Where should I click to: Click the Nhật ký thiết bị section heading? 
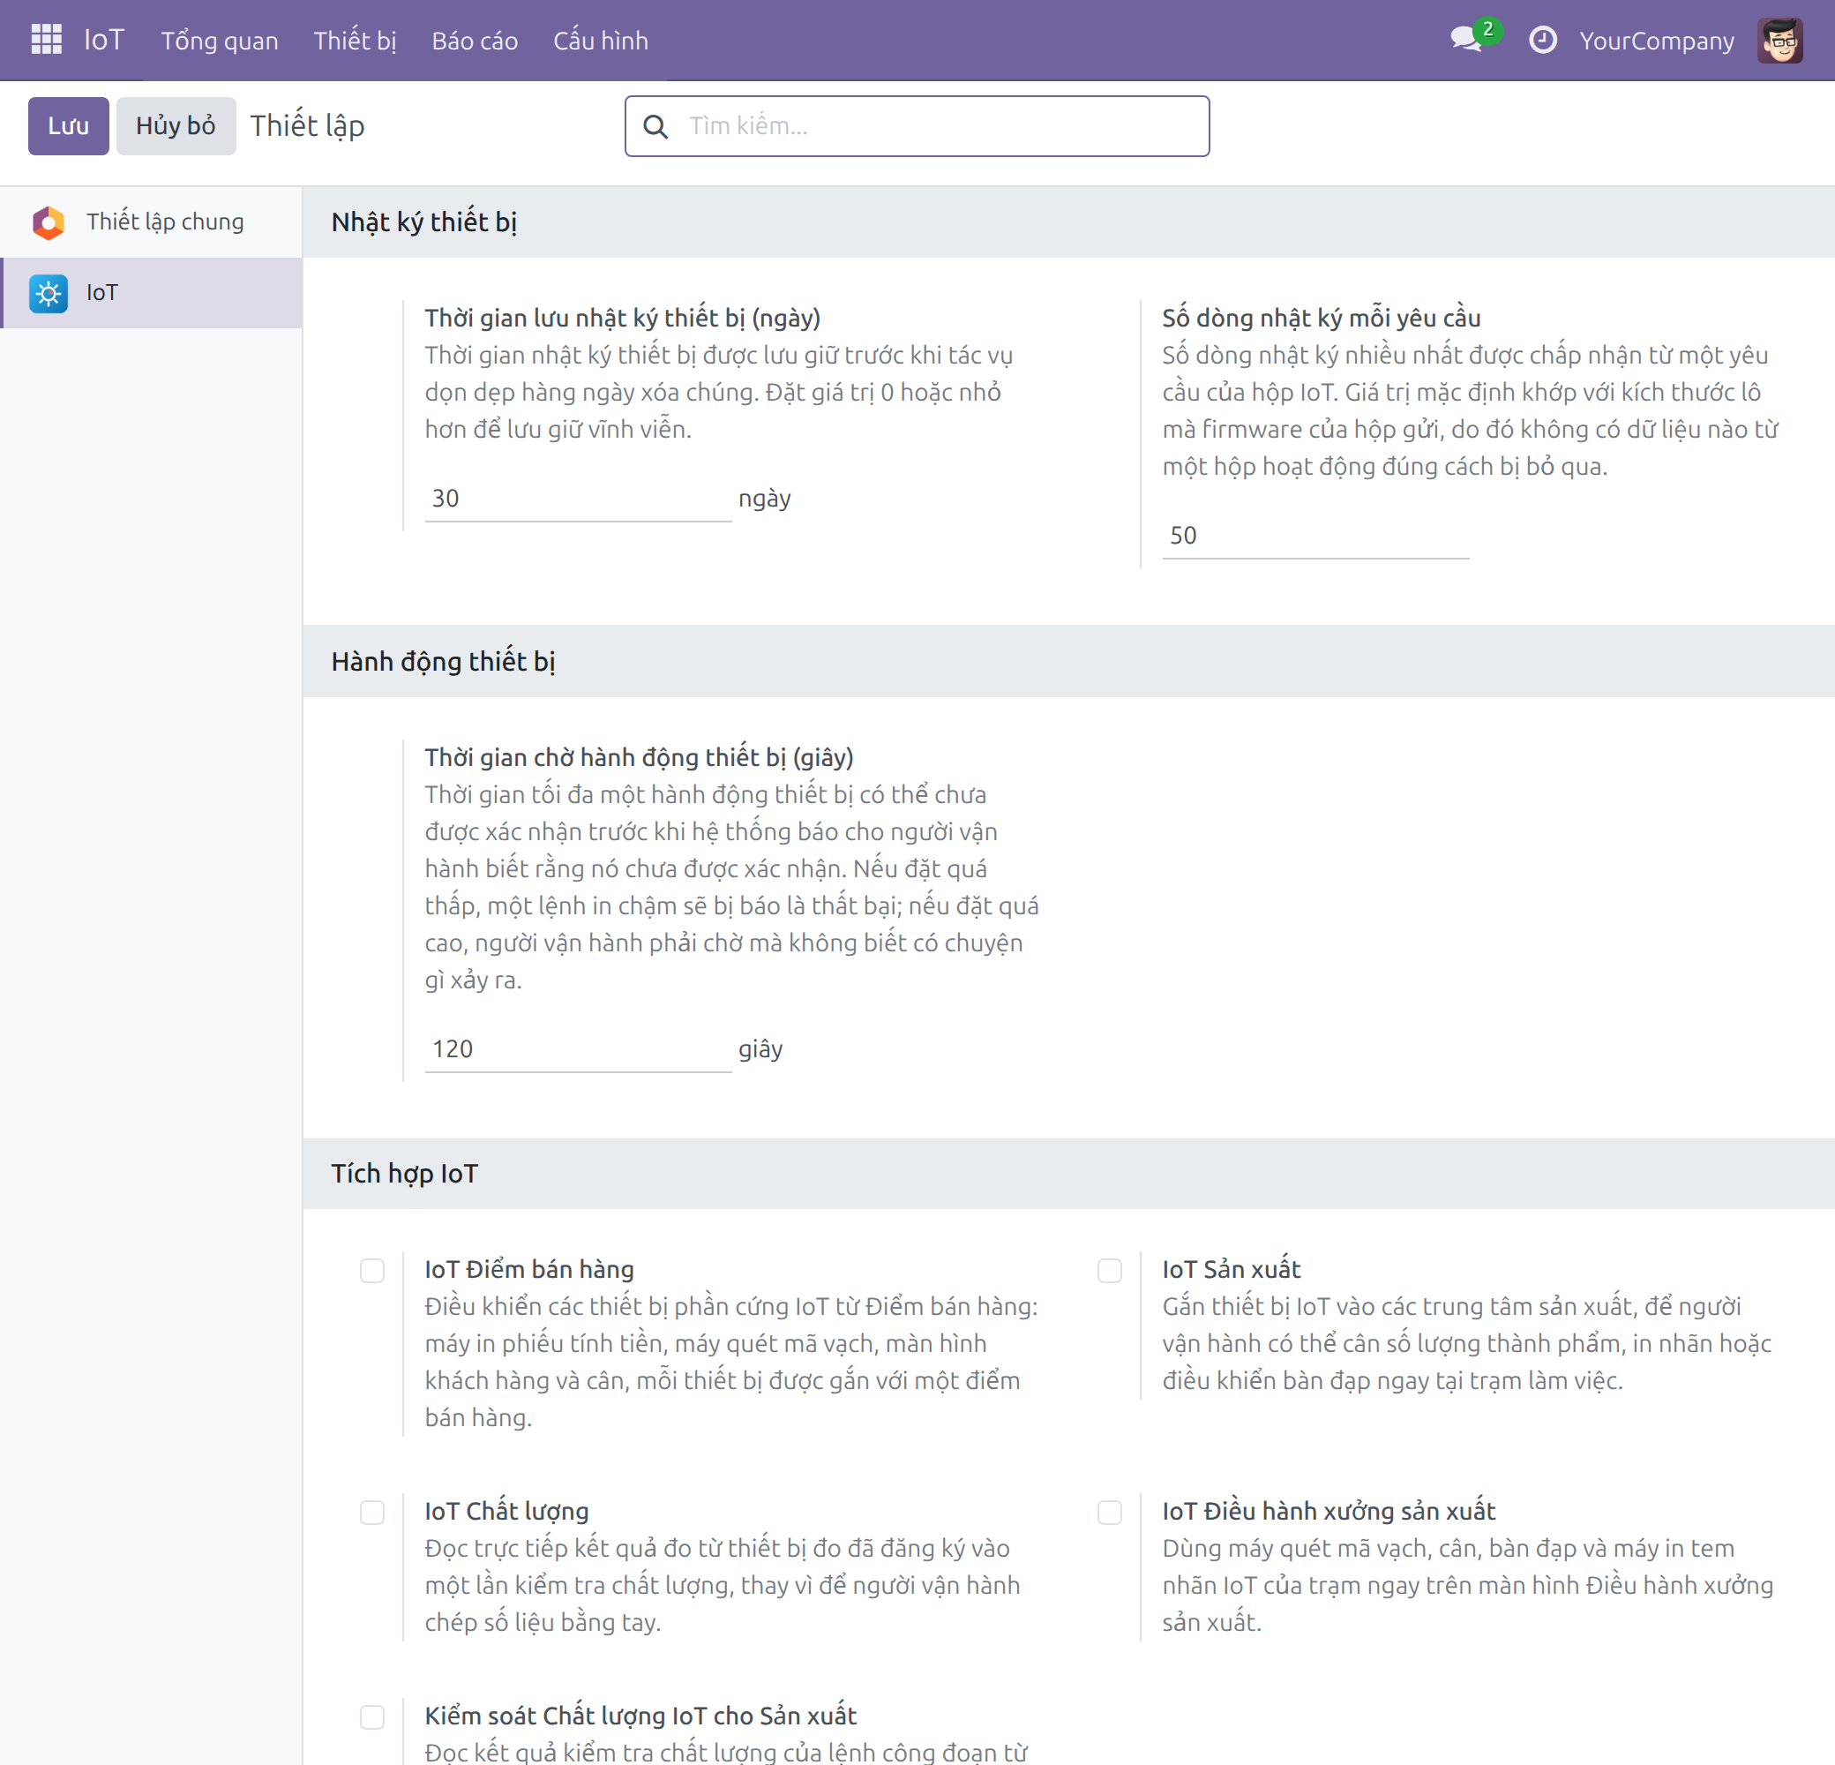coord(424,222)
